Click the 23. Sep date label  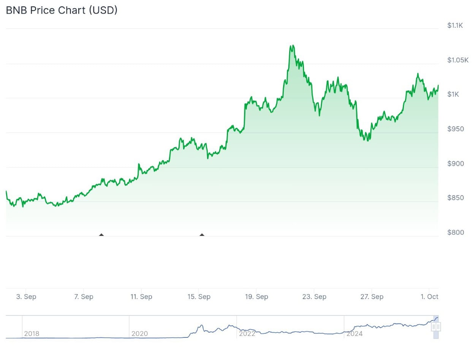315,297
